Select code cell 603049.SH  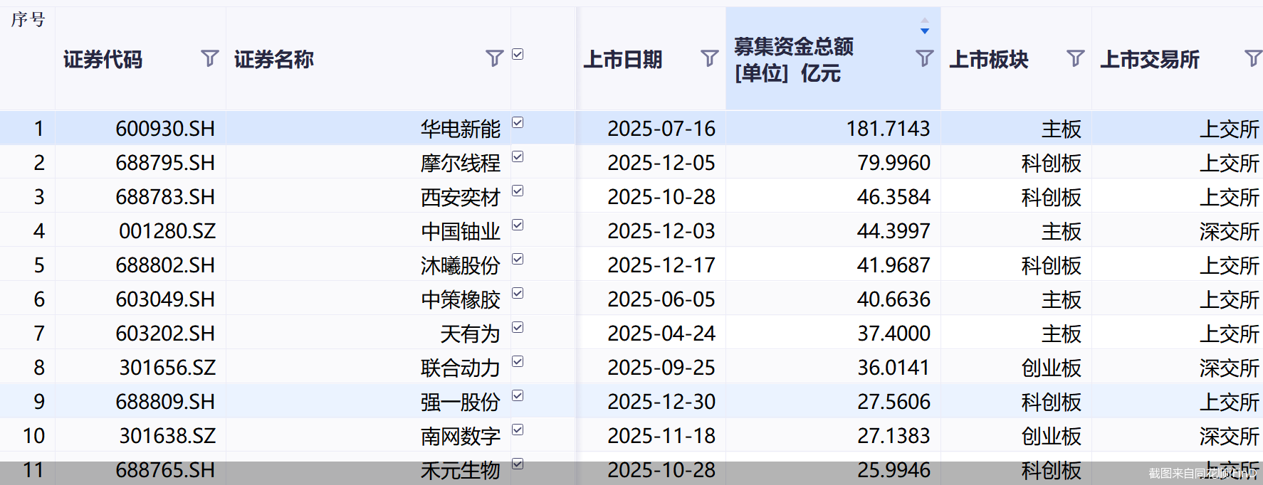click(165, 299)
